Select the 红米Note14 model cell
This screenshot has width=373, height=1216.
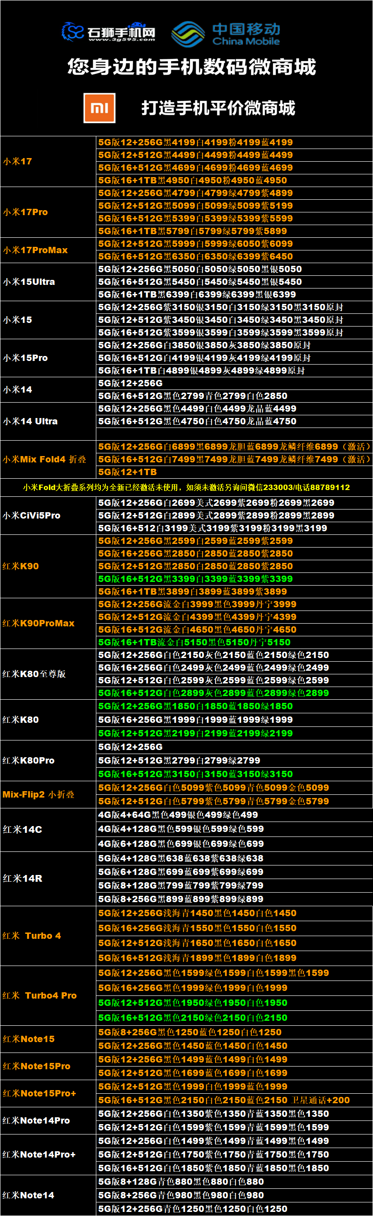(47, 1195)
